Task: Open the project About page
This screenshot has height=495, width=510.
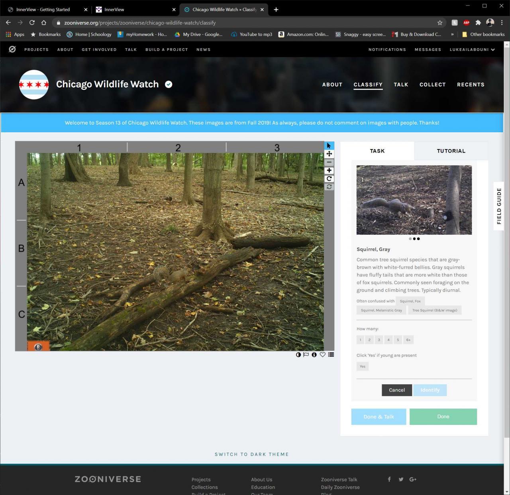Action: (x=332, y=84)
